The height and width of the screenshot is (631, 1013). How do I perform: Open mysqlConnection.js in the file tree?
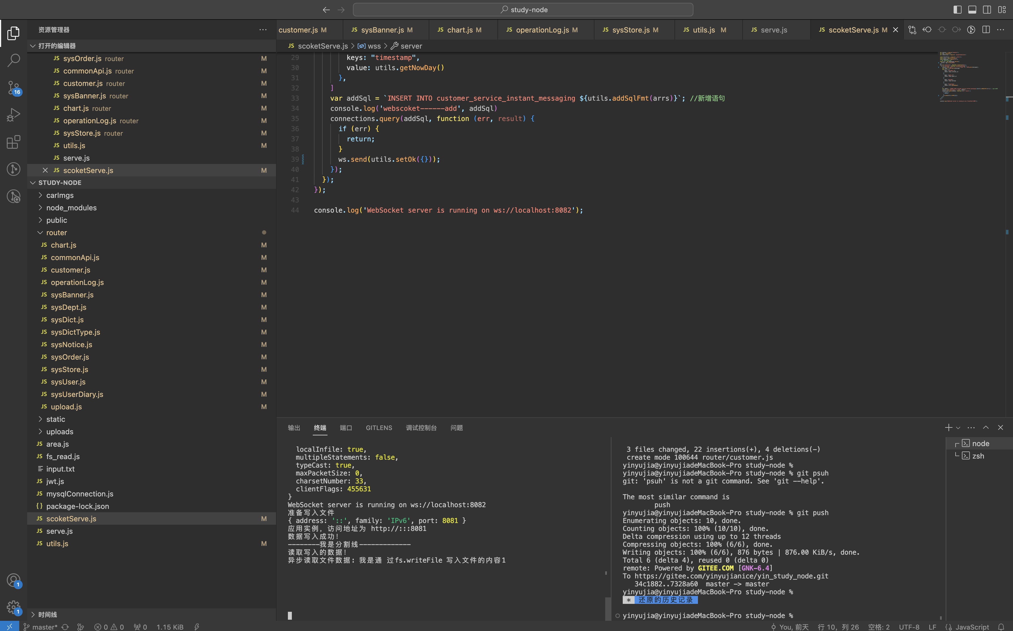coord(152,494)
